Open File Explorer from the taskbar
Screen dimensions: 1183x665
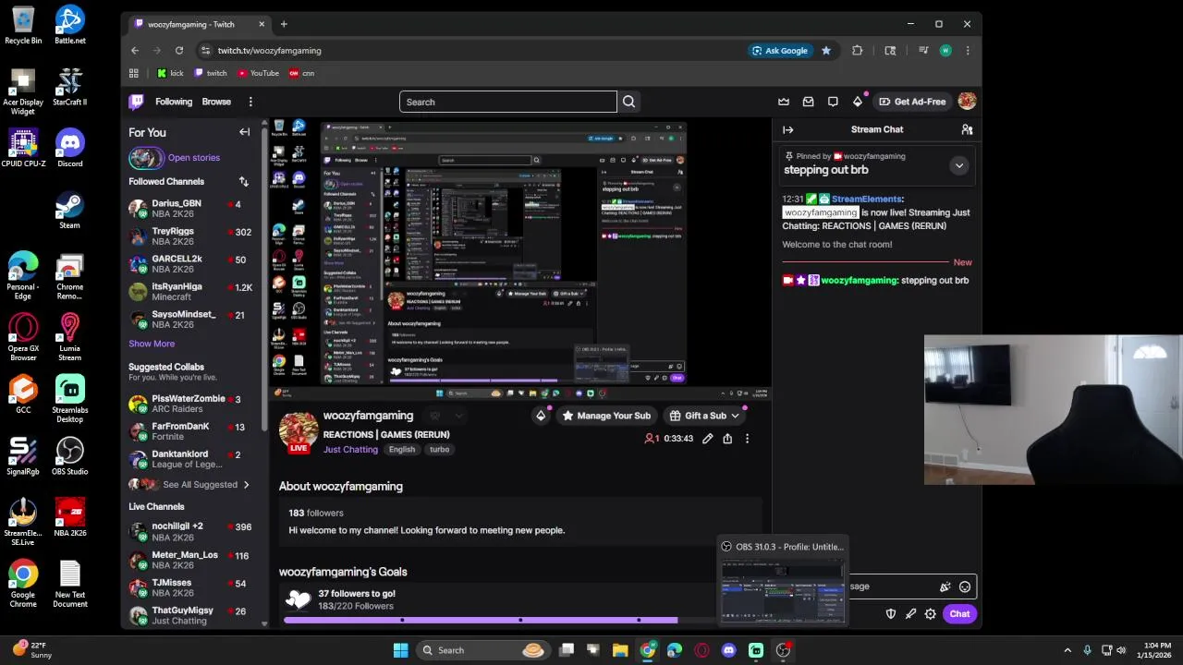pos(620,650)
